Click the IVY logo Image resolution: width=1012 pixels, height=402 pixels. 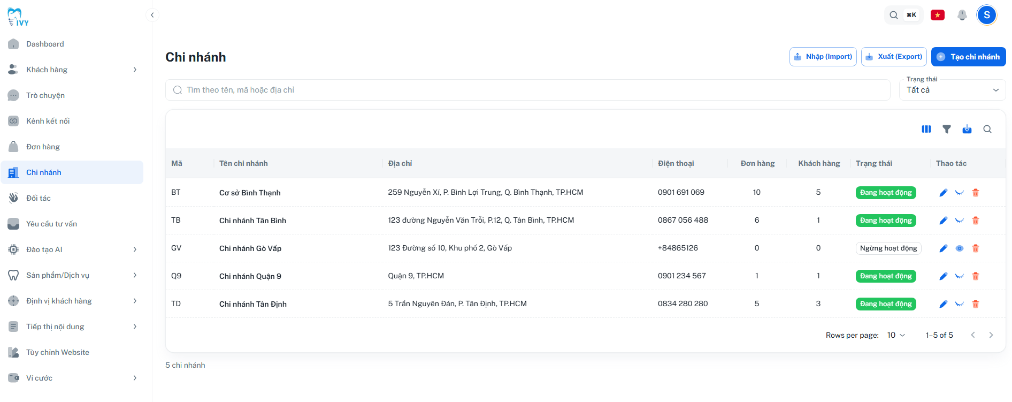[18, 17]
